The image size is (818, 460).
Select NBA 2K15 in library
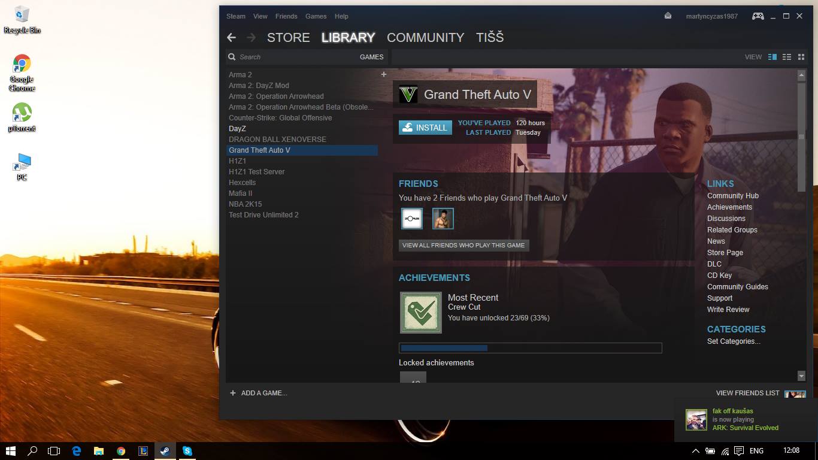(x=245, y=204)
